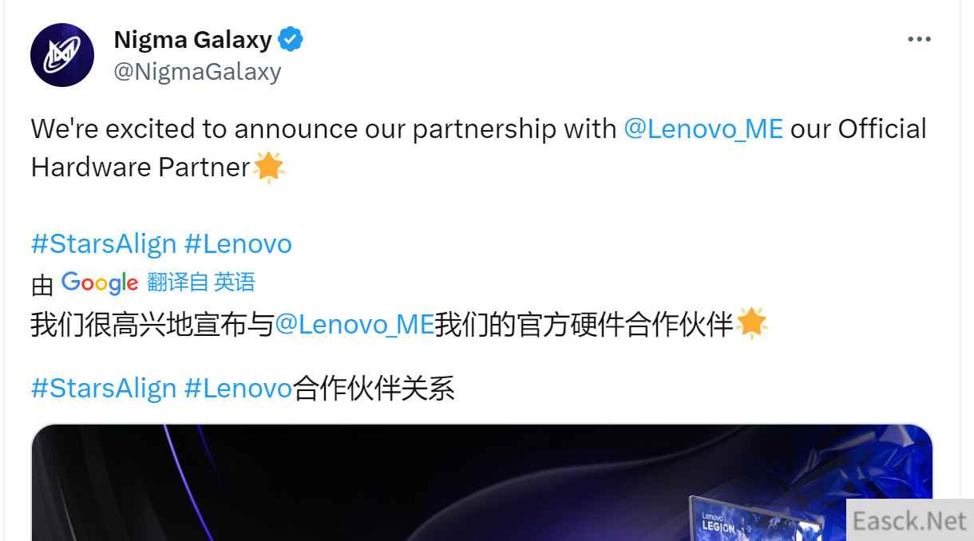The image size is (974, 541).
Task: Open the @NigmaGalaxy handle link
Action: [197, 72]
